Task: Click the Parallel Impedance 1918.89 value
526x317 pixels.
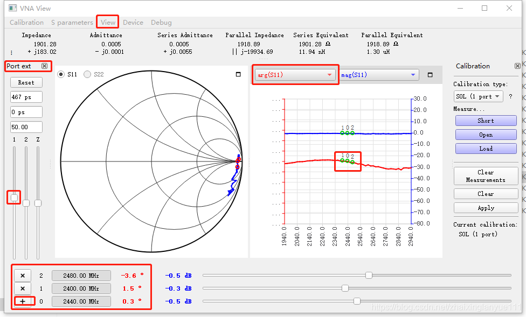Action: click(248, 44)
